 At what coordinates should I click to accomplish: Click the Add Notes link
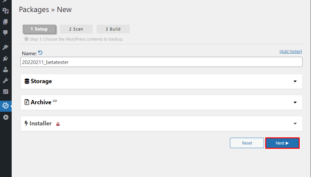coord(291,52)
